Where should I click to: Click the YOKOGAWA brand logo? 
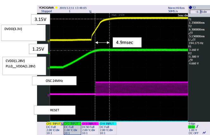tap(46, 8)
